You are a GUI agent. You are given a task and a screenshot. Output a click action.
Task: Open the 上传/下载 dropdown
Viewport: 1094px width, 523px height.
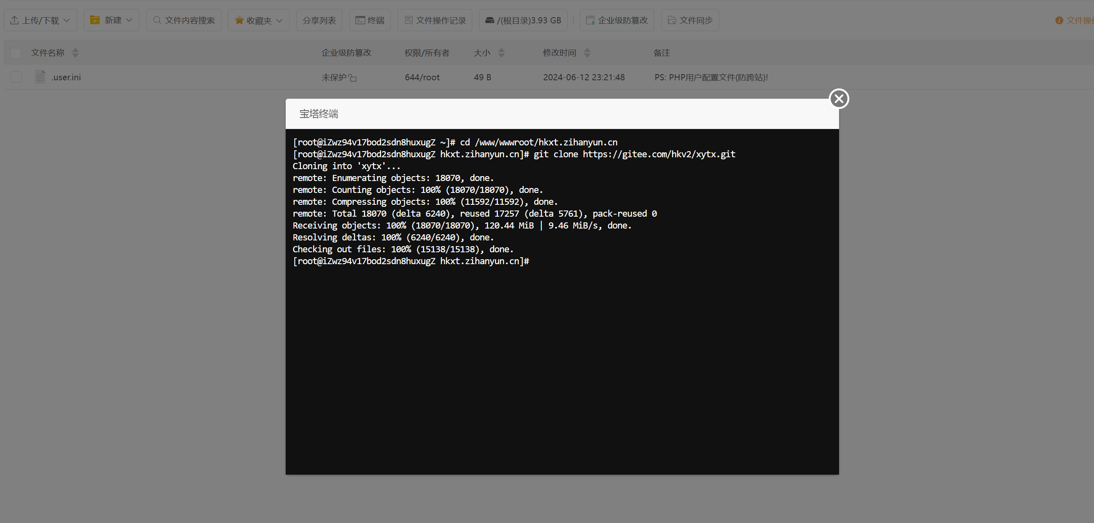click(x=40, y=20)
